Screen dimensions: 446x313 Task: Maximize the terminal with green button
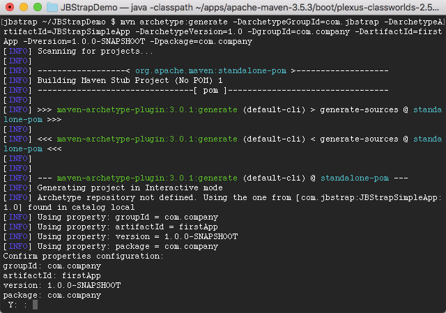point(38,7)
